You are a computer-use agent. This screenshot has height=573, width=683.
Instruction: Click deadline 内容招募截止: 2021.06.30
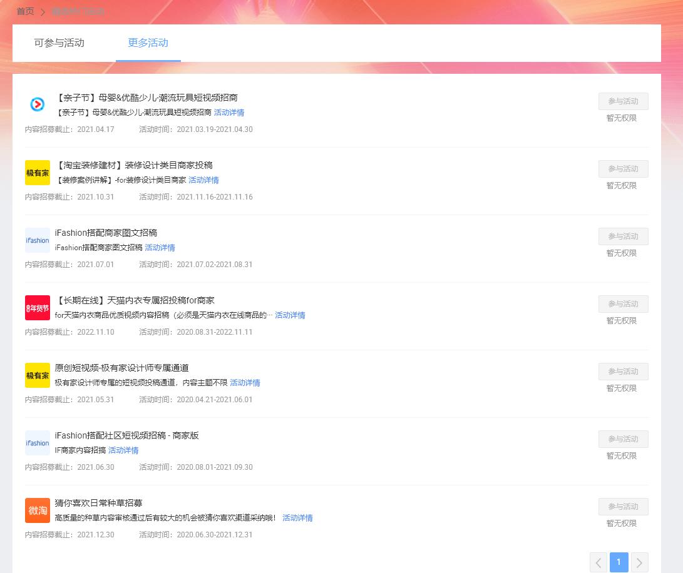[x=69, y=467]
